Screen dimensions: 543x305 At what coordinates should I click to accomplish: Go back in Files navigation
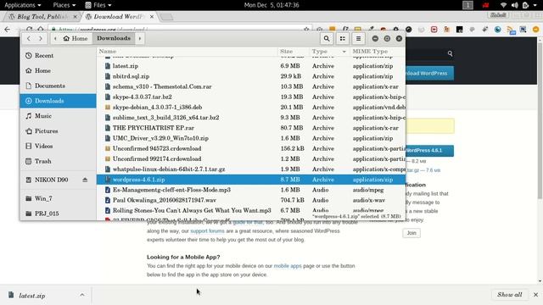[28, 38]
